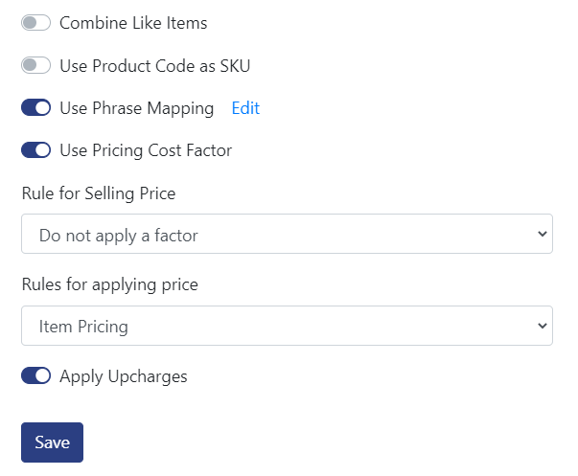Viewport: 578px width, 476px height.
Task: Click the 'Rules for applying price' field label
Action: pos(110,284)
